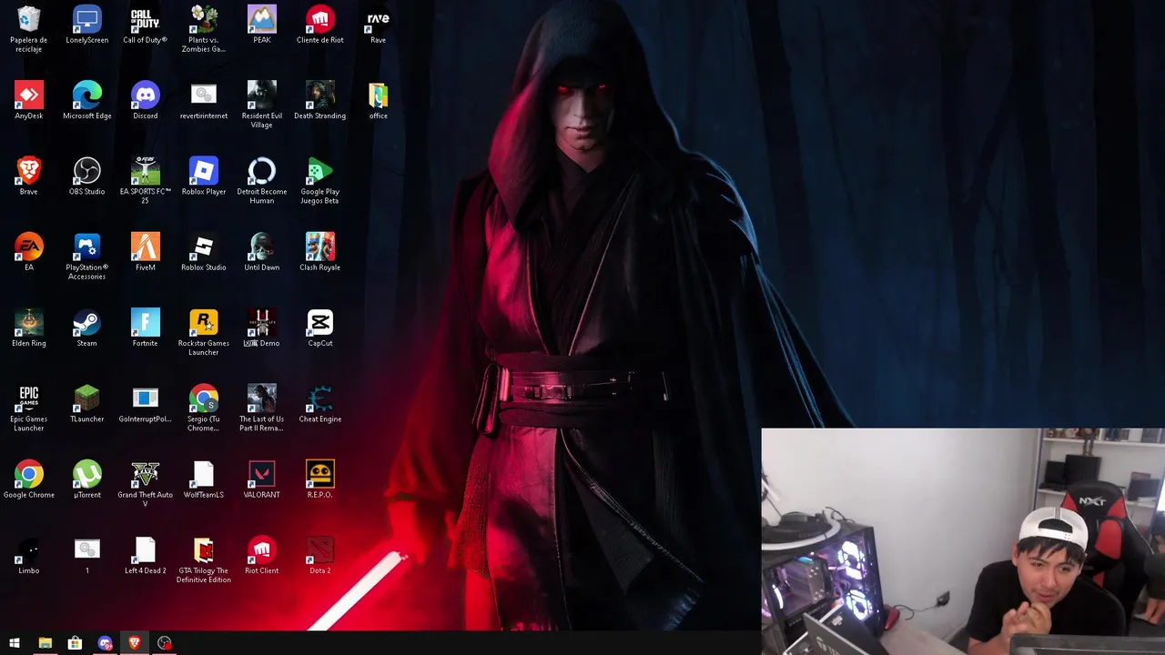Open Microsoft Store from the taskbar
This screenshot has height=655, width=1165.
point(75,643)
